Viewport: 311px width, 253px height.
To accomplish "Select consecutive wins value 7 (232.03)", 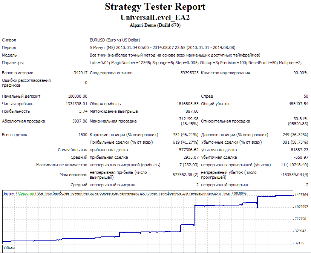I will 189,165.
